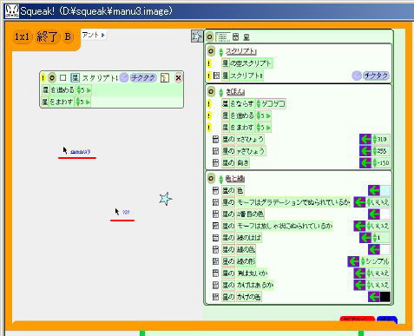Click the star object on the canvas

[166, 199]
